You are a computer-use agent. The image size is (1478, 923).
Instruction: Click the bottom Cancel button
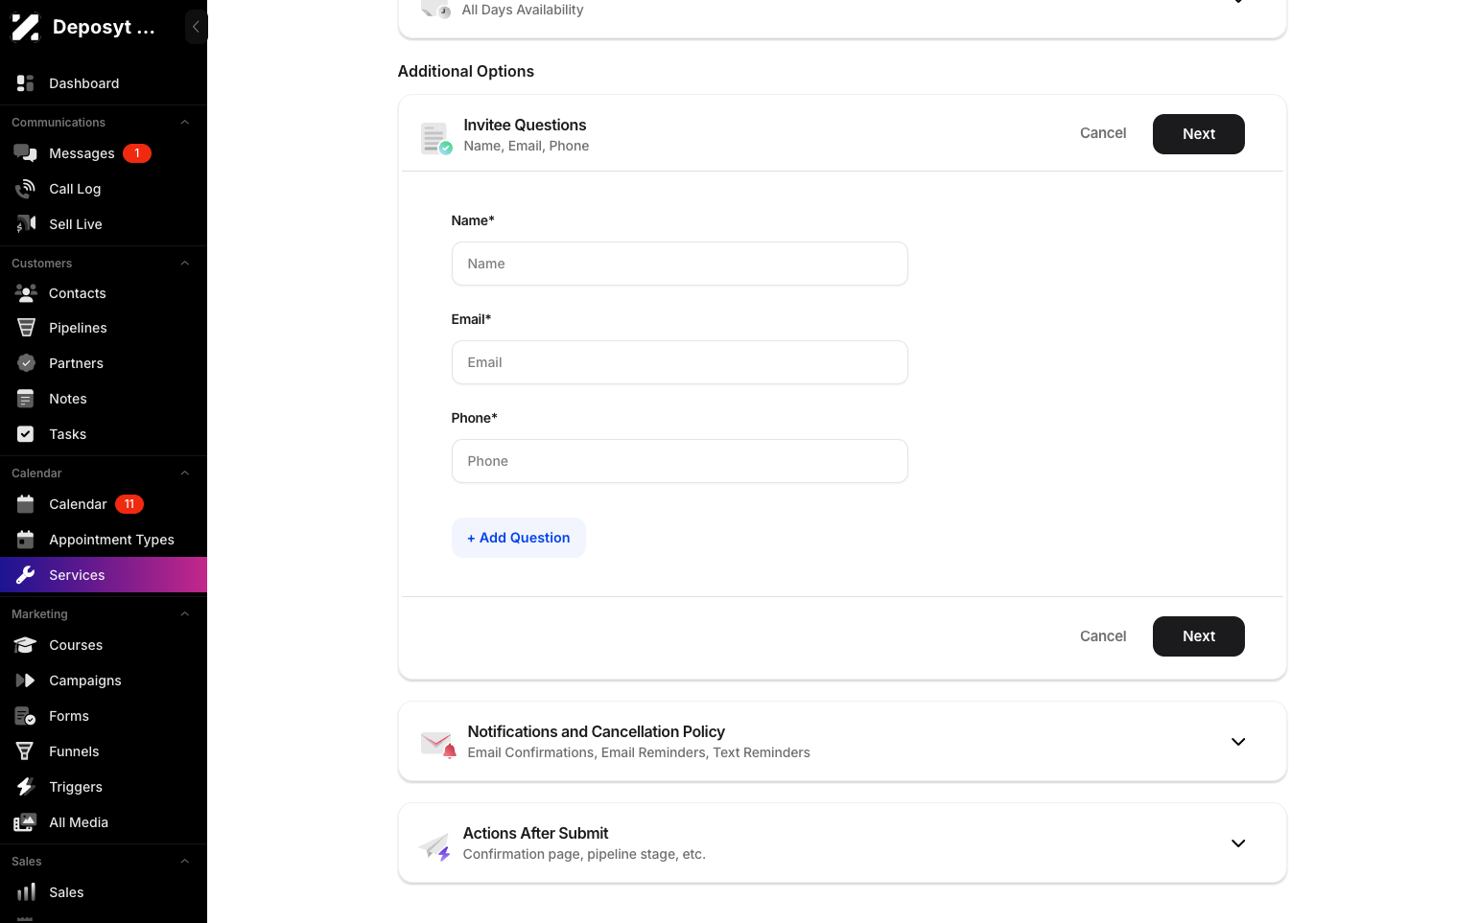point(1103,635)
